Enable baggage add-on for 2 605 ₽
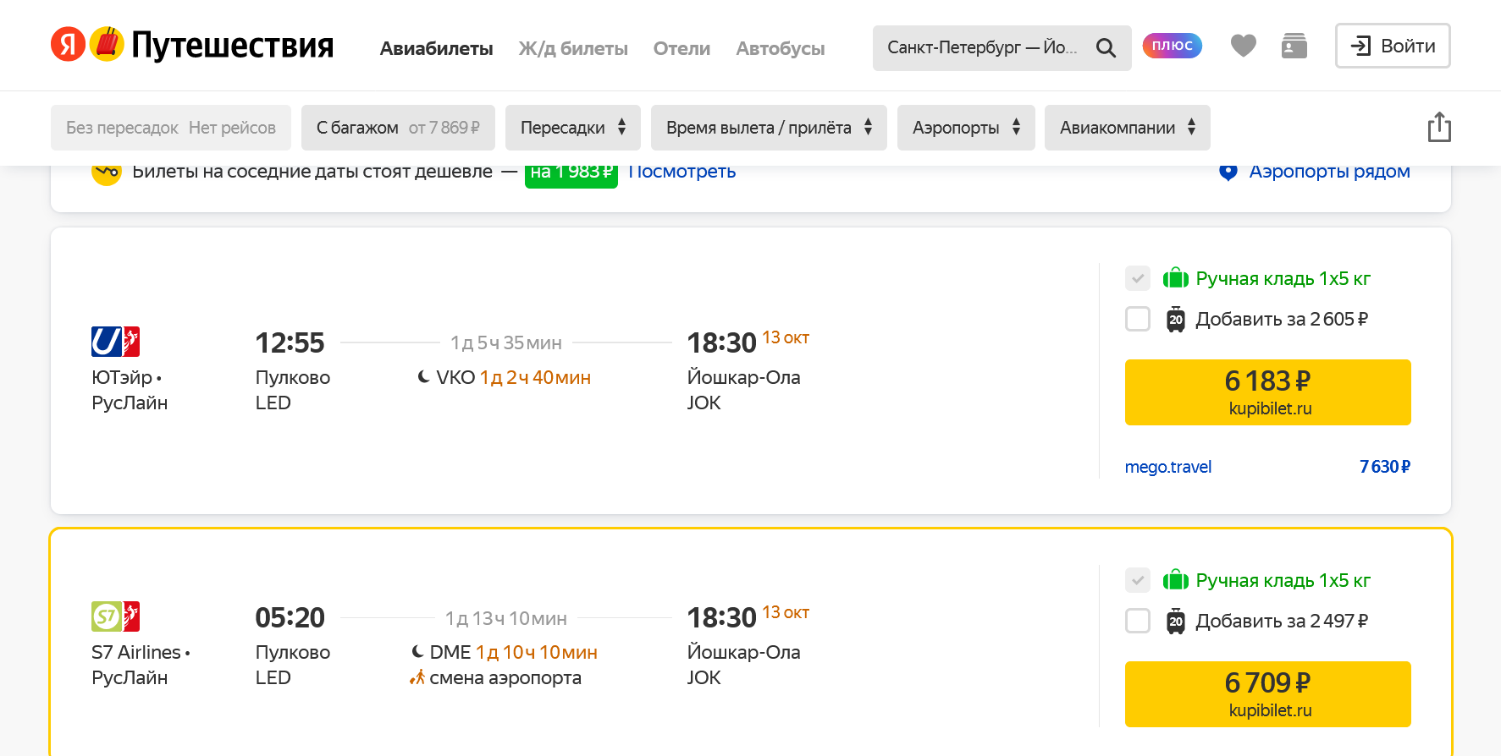The width and height of the screenshot is (1501, 756). coord(1138,320)
